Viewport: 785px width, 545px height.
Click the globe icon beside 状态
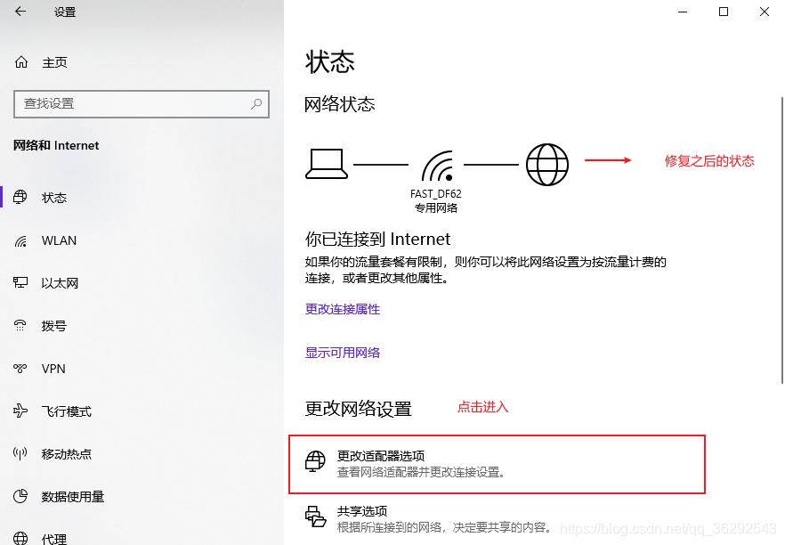pos(20,198)
